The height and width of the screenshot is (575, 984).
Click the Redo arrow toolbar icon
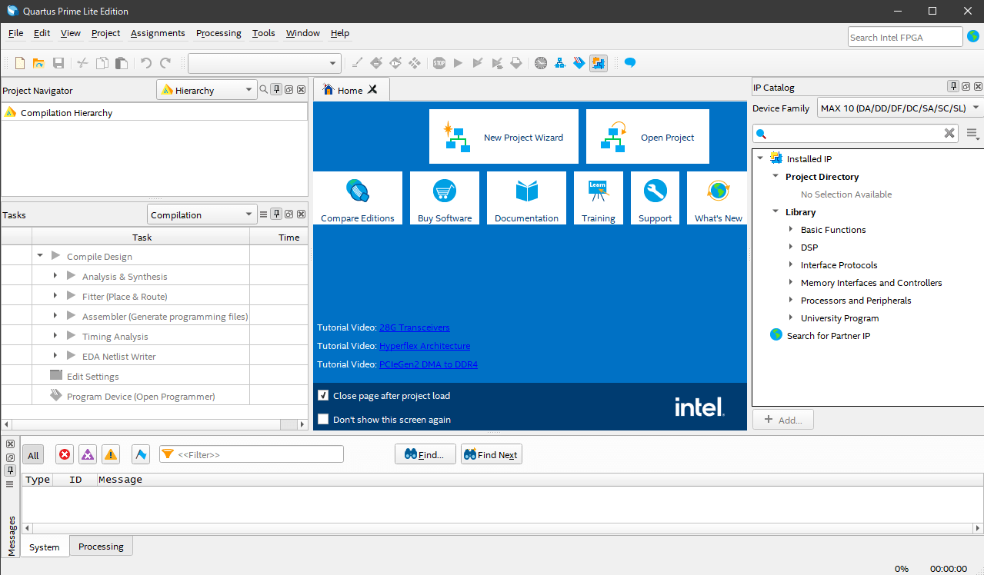click(165, 63)
